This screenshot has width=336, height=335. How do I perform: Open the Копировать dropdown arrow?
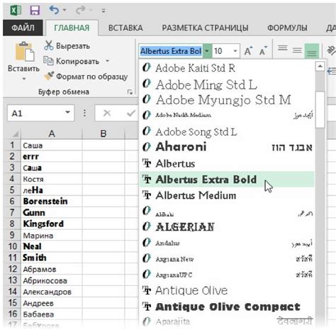point(108,61)
